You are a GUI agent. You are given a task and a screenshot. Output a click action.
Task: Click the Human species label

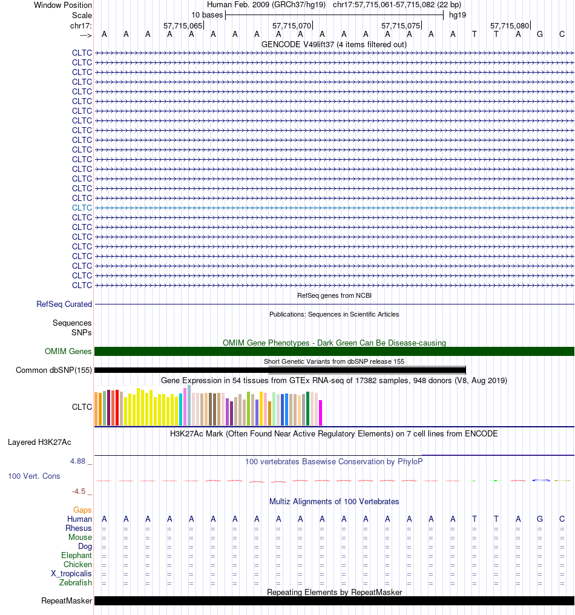click(79, 519)
